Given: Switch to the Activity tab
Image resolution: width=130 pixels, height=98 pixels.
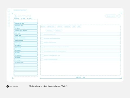Looking at the screenshot, I should (43, 27).
